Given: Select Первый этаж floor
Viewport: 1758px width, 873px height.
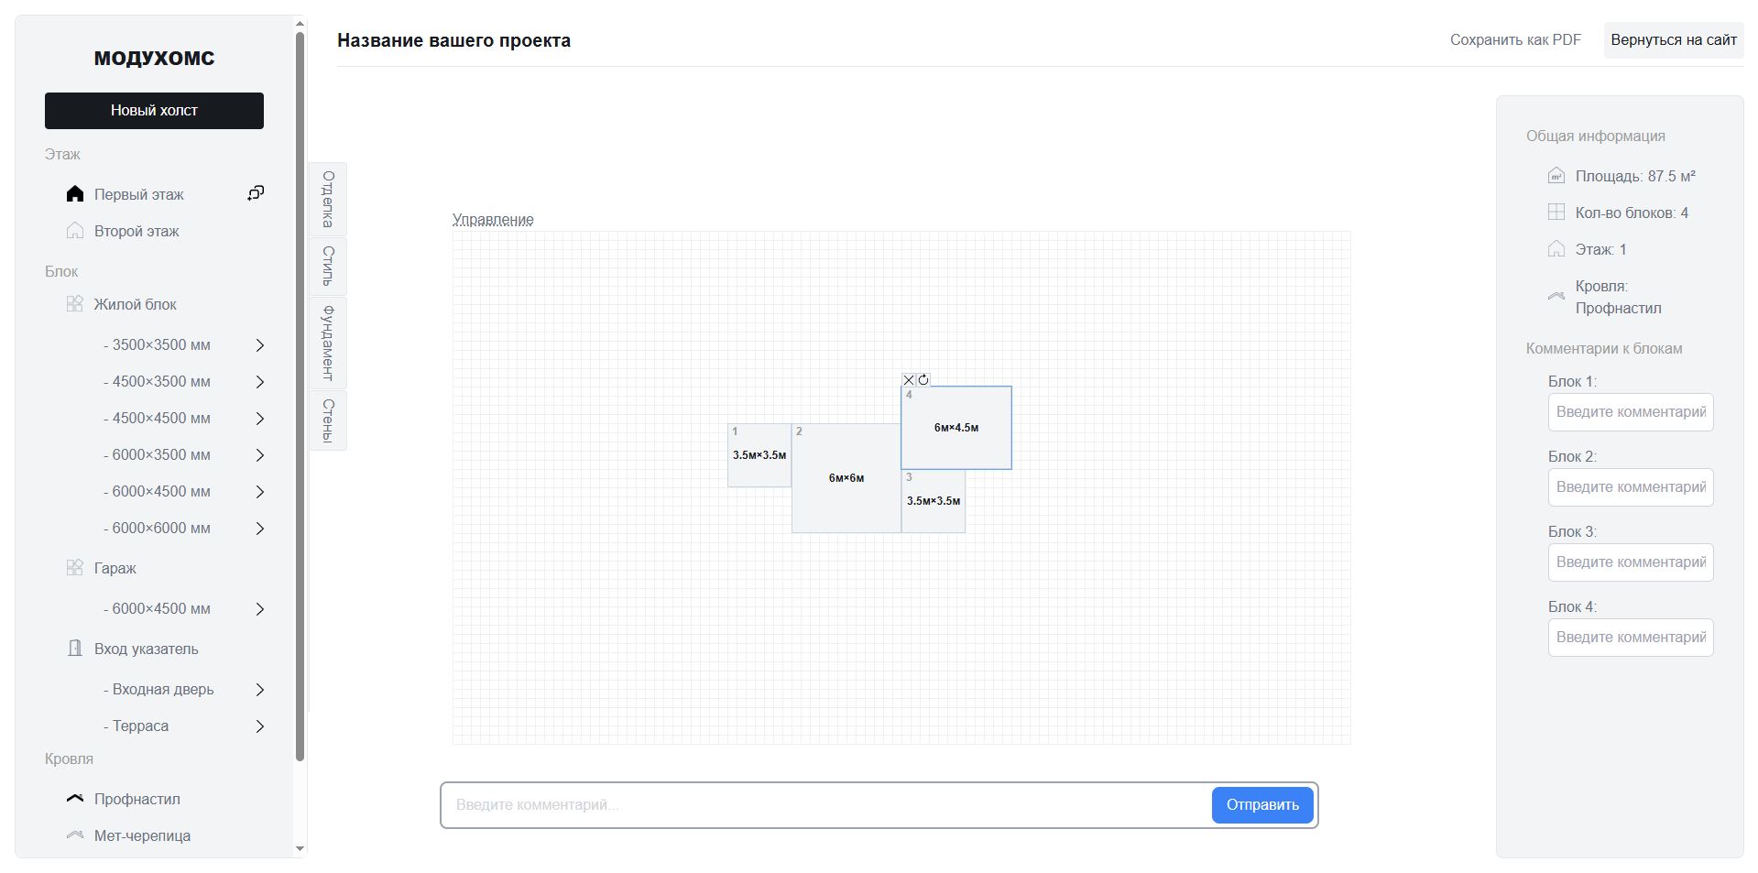Looking at the screenshot, I should click(x=138, y=194).
